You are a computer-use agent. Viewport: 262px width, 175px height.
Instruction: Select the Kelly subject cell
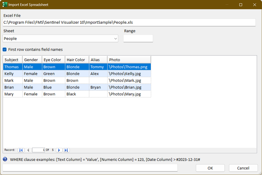click(x=13, y=74)
